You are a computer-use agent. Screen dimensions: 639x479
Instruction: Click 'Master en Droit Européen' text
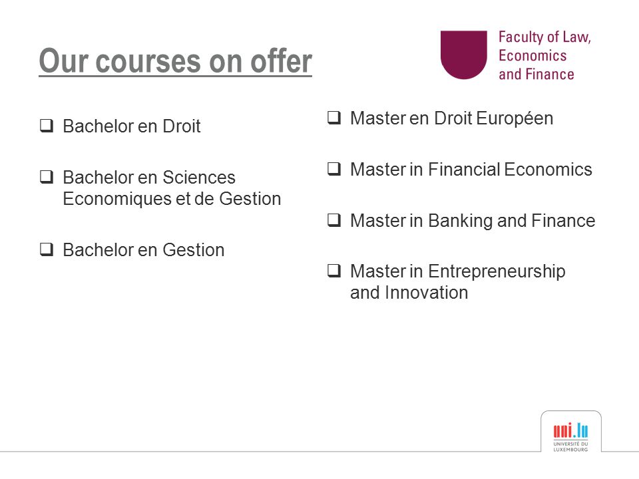(451, 118)
